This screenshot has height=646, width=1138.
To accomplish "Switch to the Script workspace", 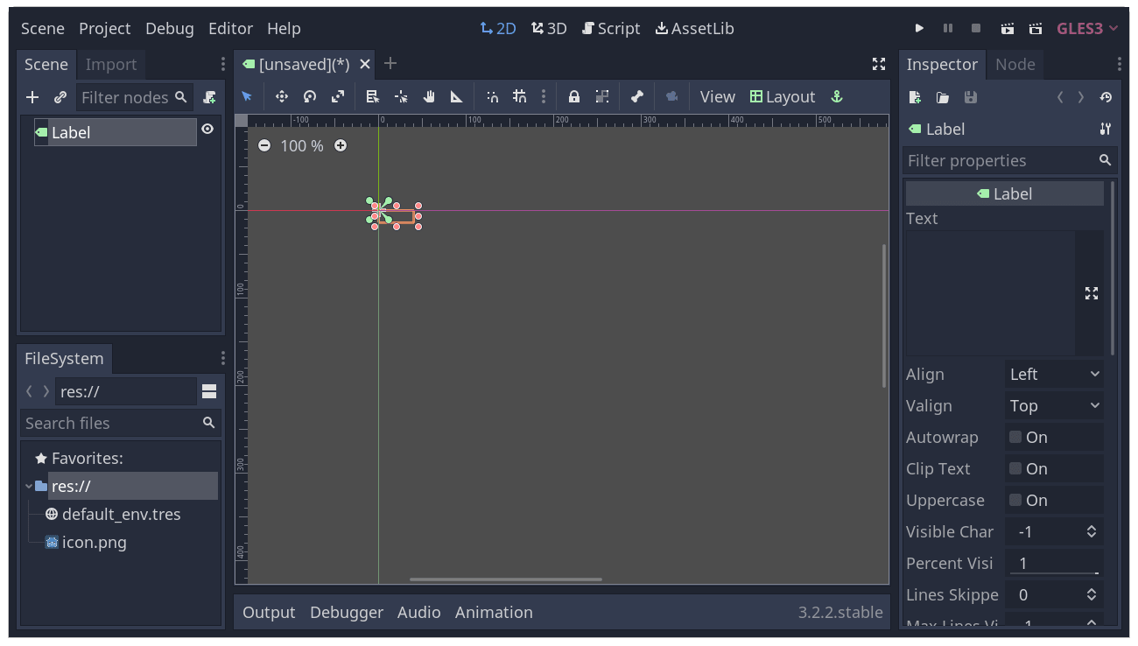I will [x=611, y=28].
